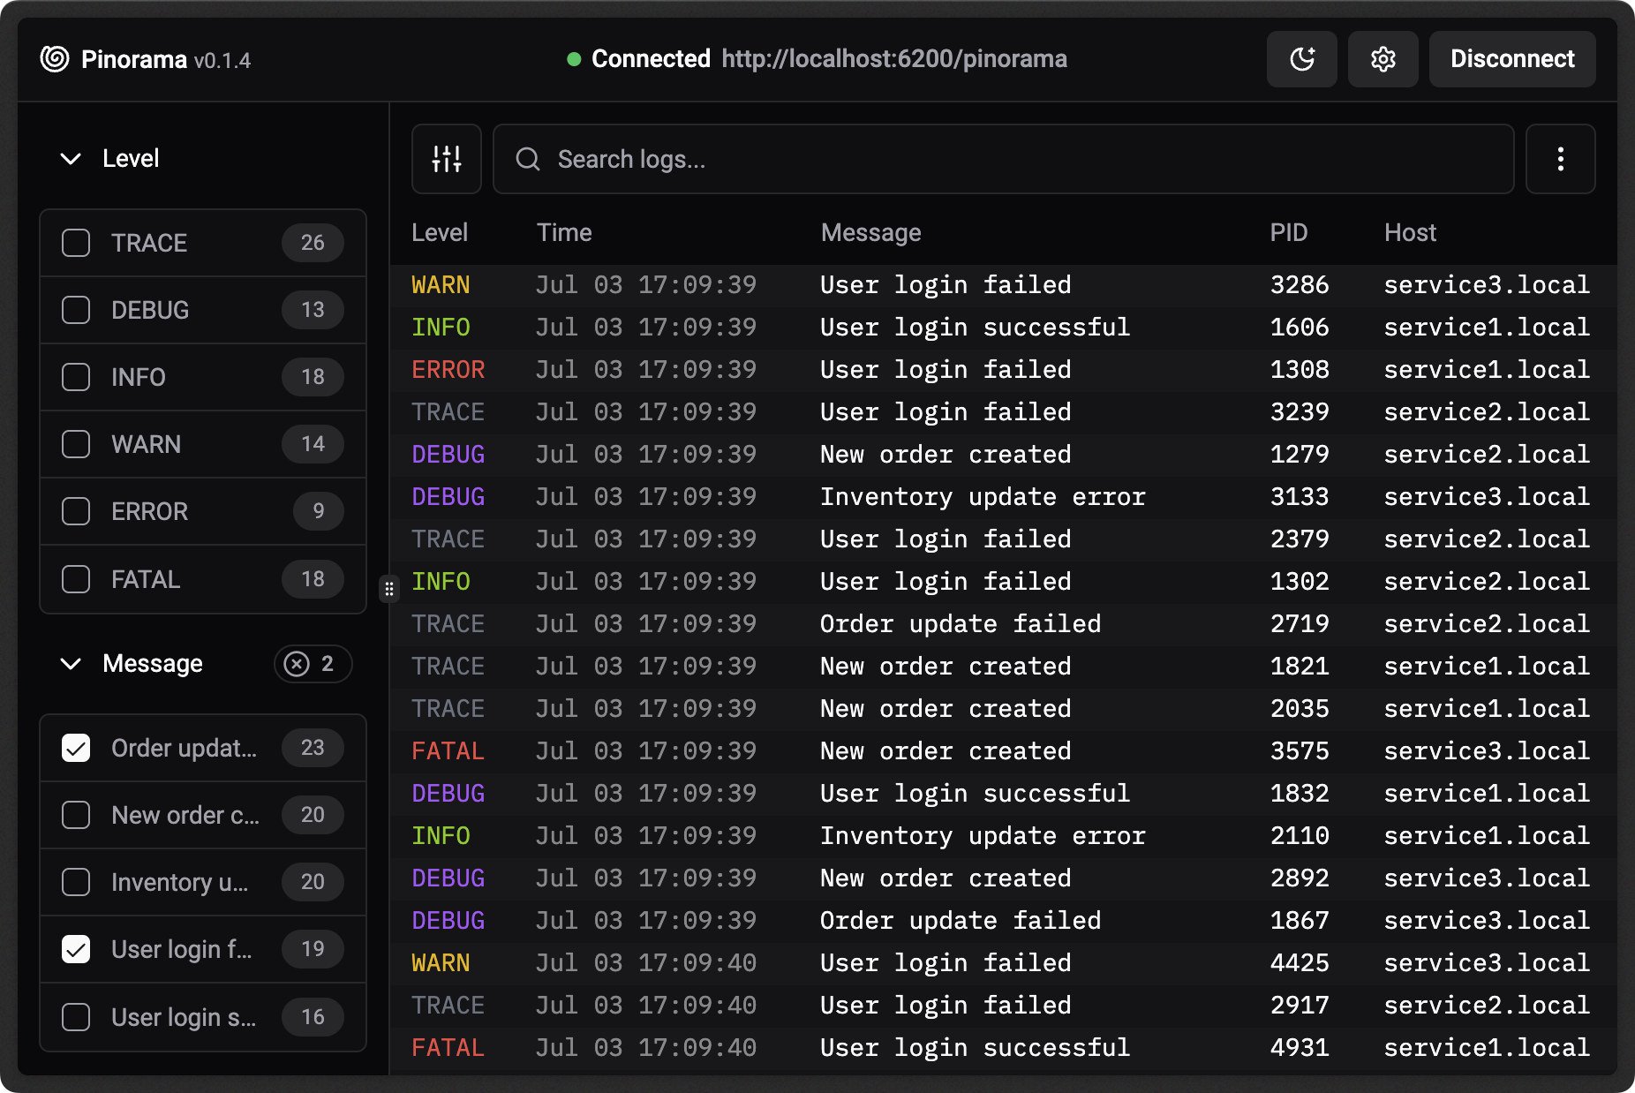The height and width of the screenshot is (1093, 1635).
Task: Open the filter sliders panel button
Action: (x=447, y=159)
